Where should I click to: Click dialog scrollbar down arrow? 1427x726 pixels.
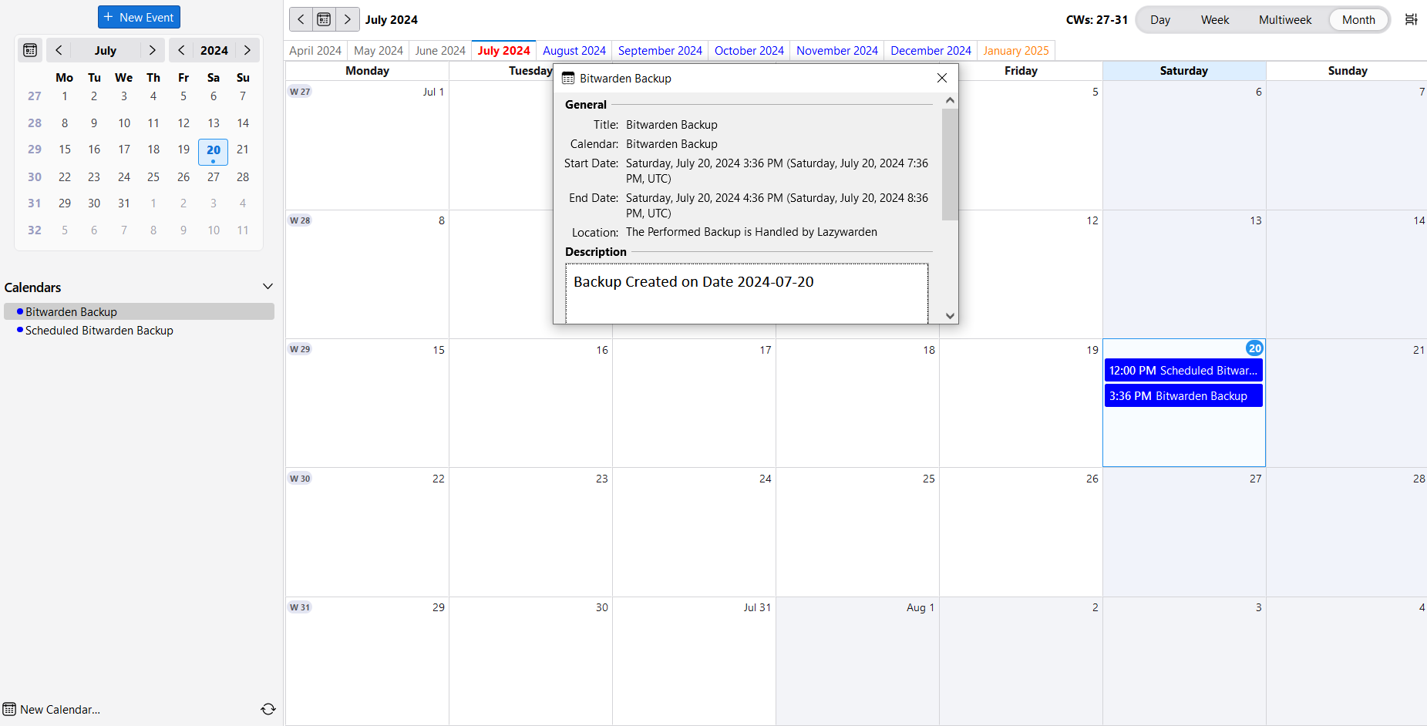tap(950, 315)
